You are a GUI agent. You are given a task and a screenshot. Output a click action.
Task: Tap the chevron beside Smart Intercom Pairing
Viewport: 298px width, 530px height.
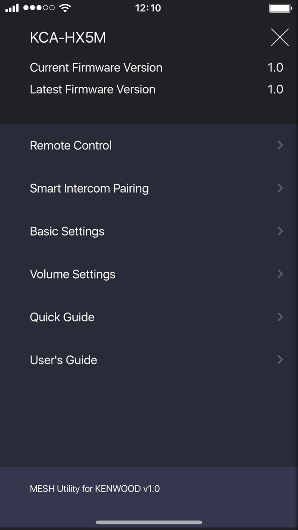280,188
